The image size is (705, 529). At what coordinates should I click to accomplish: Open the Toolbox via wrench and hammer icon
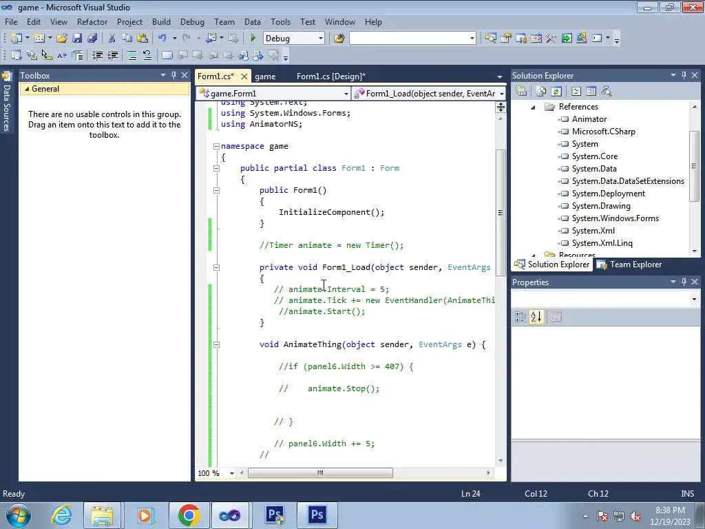tap(551, 39)
